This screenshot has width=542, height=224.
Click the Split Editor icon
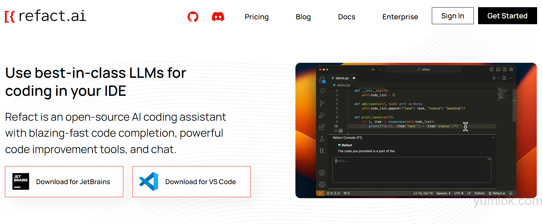pos(504,78)
